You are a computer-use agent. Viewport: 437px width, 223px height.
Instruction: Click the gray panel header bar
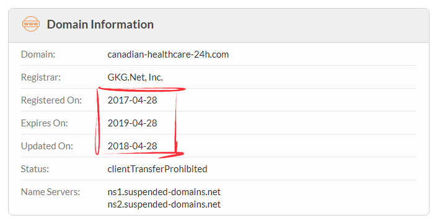218,25
